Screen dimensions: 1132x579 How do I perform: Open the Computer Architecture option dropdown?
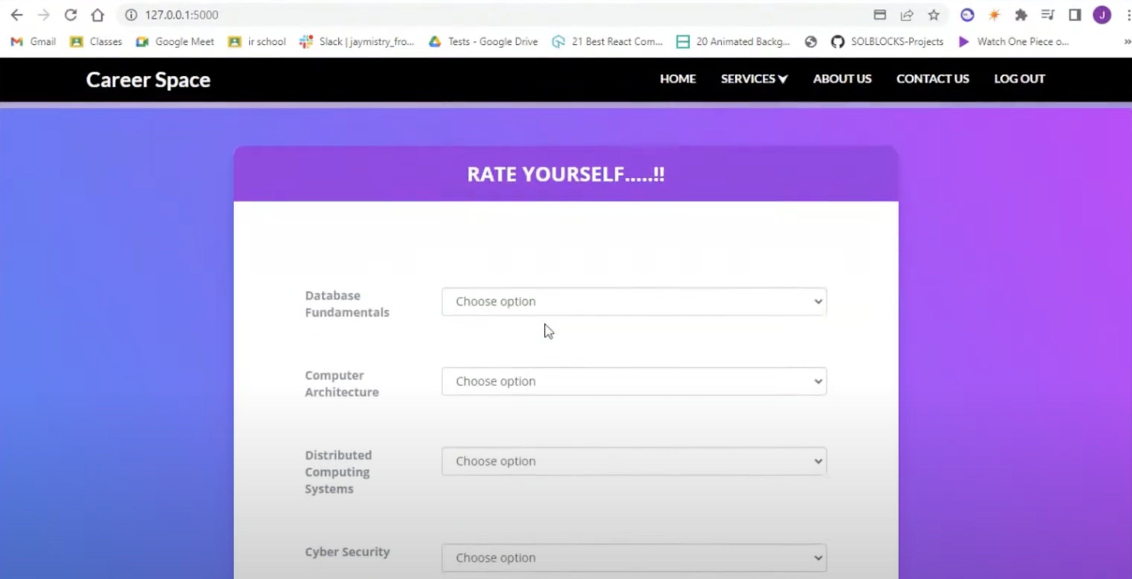coord(634,381)
